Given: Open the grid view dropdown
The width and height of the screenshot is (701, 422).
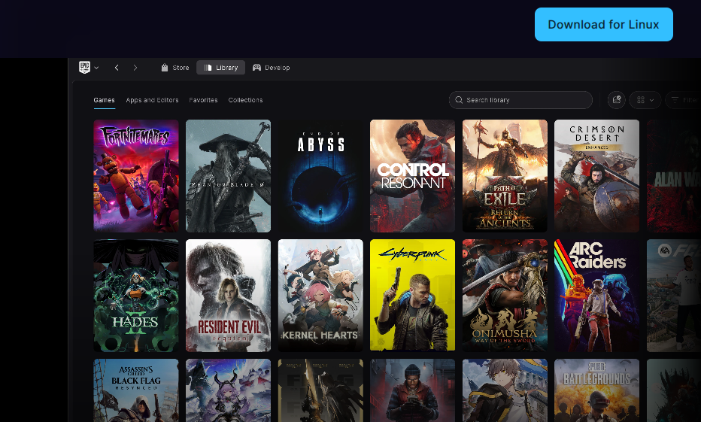Looking at the screenshot, I should pyautogui.click(x=645, y=100).
